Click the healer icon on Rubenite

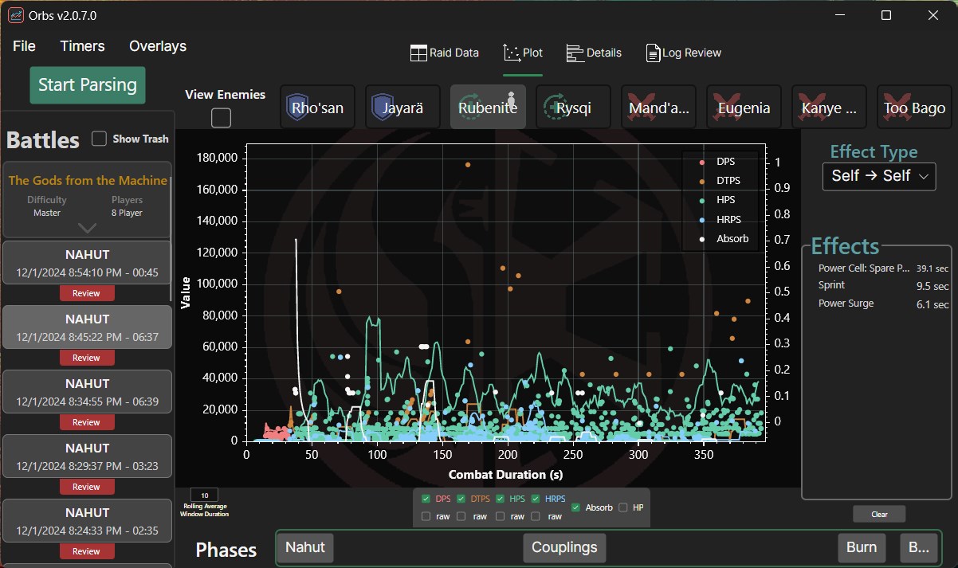click(x=469, y=108)
